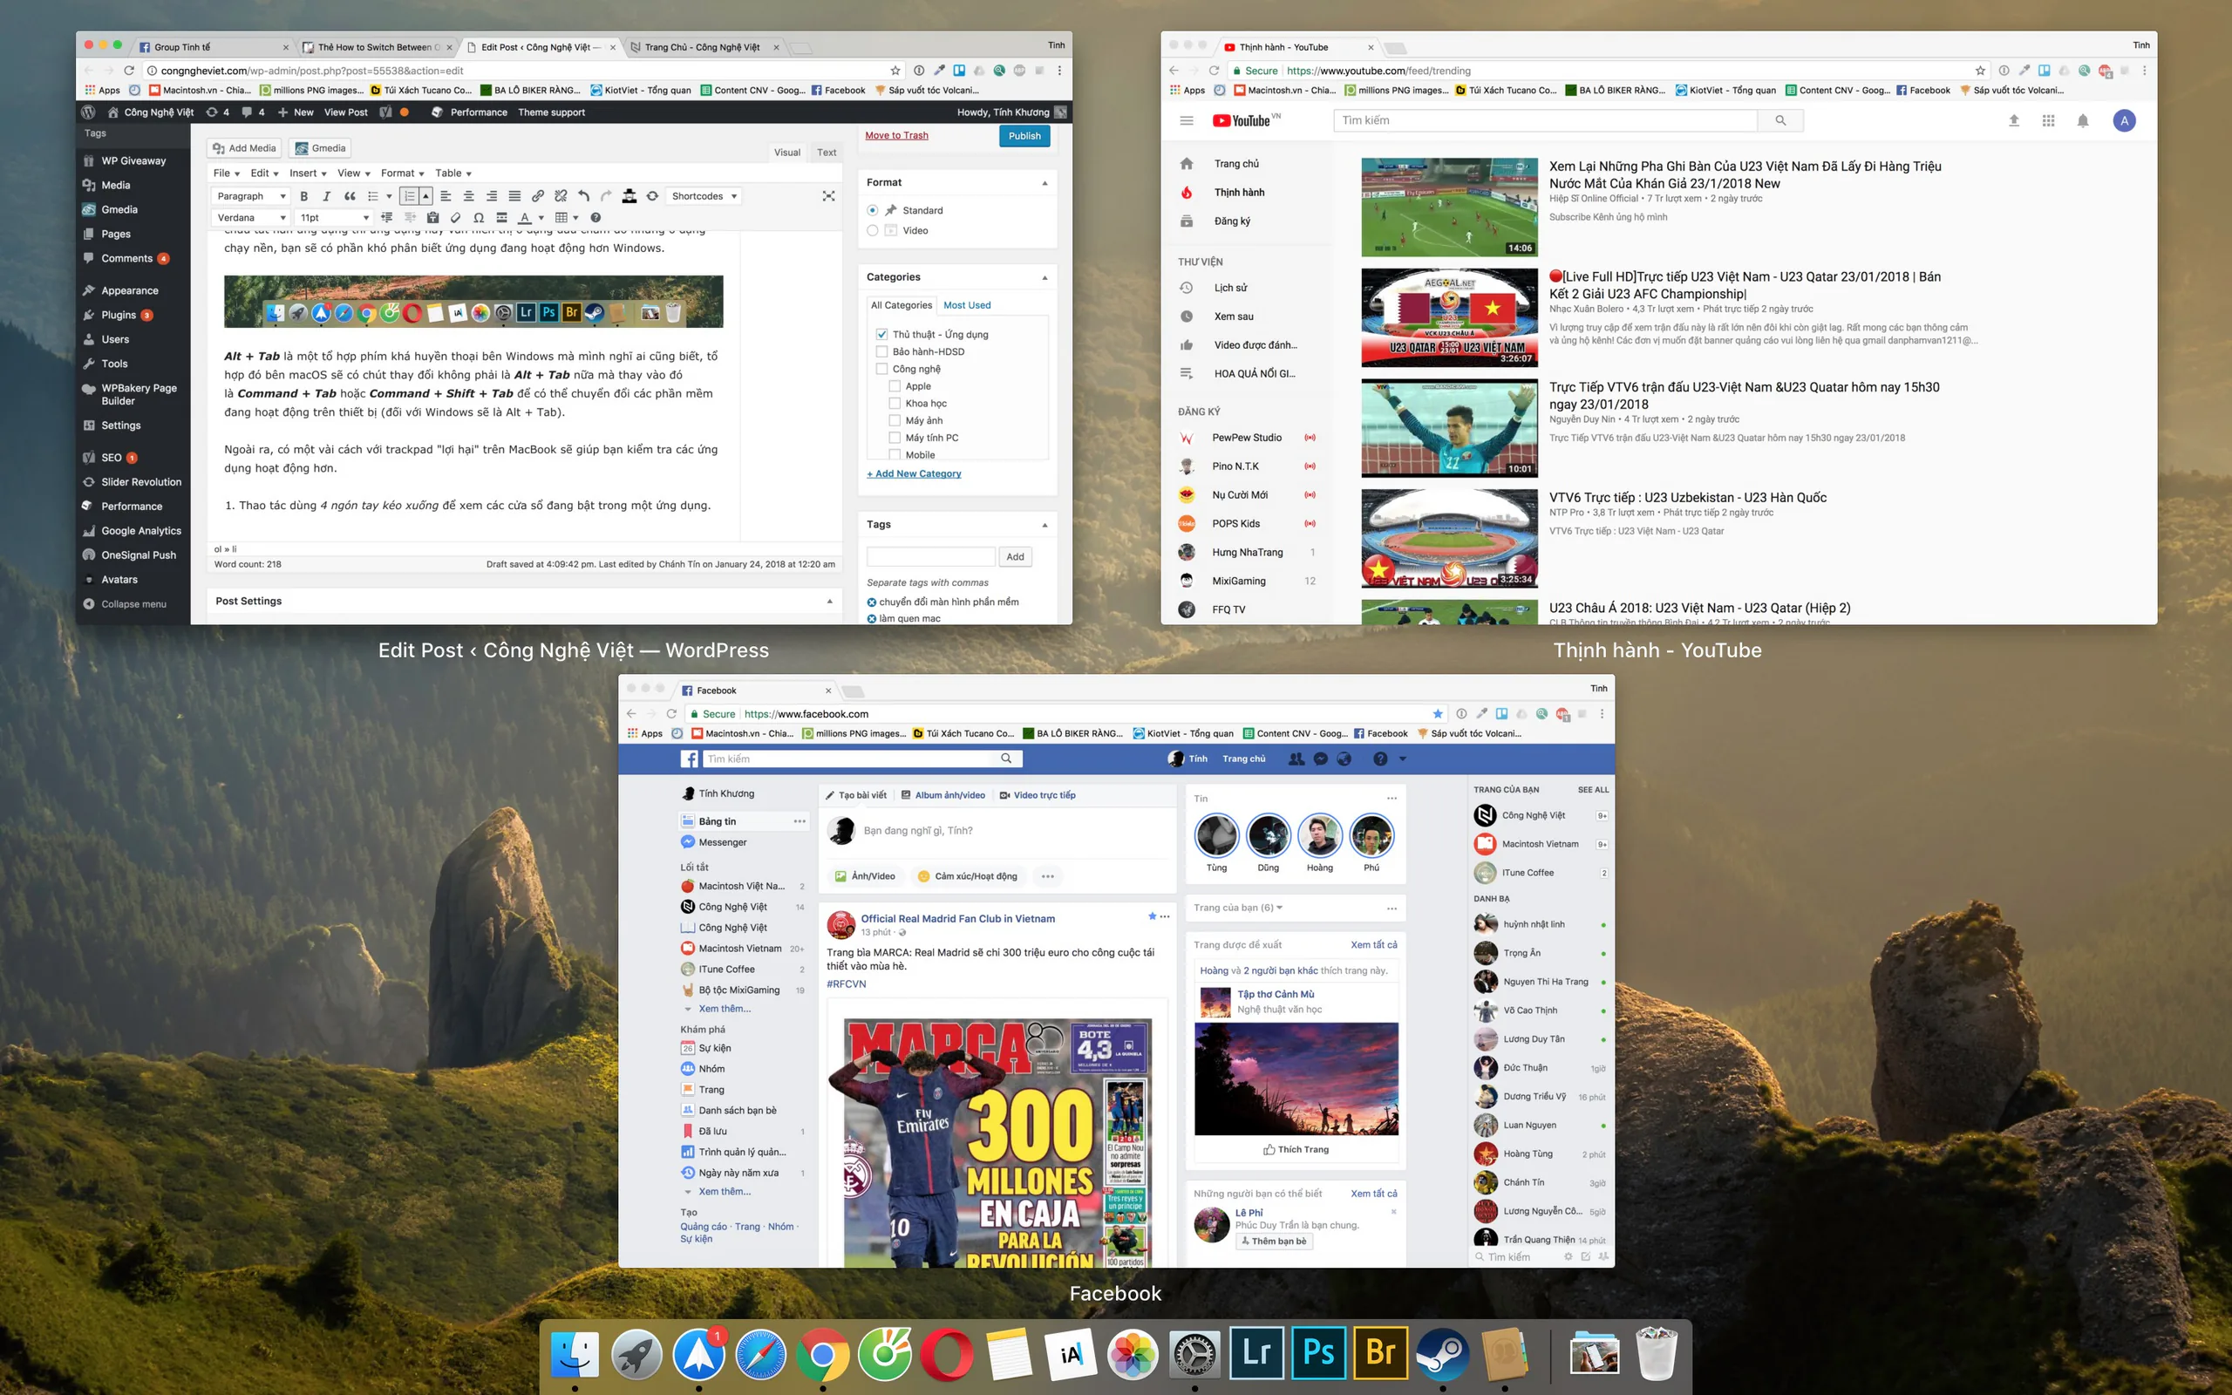Click Move to Trash link
This screenshot has height=1395, width=2232.
tap(896, 136)
